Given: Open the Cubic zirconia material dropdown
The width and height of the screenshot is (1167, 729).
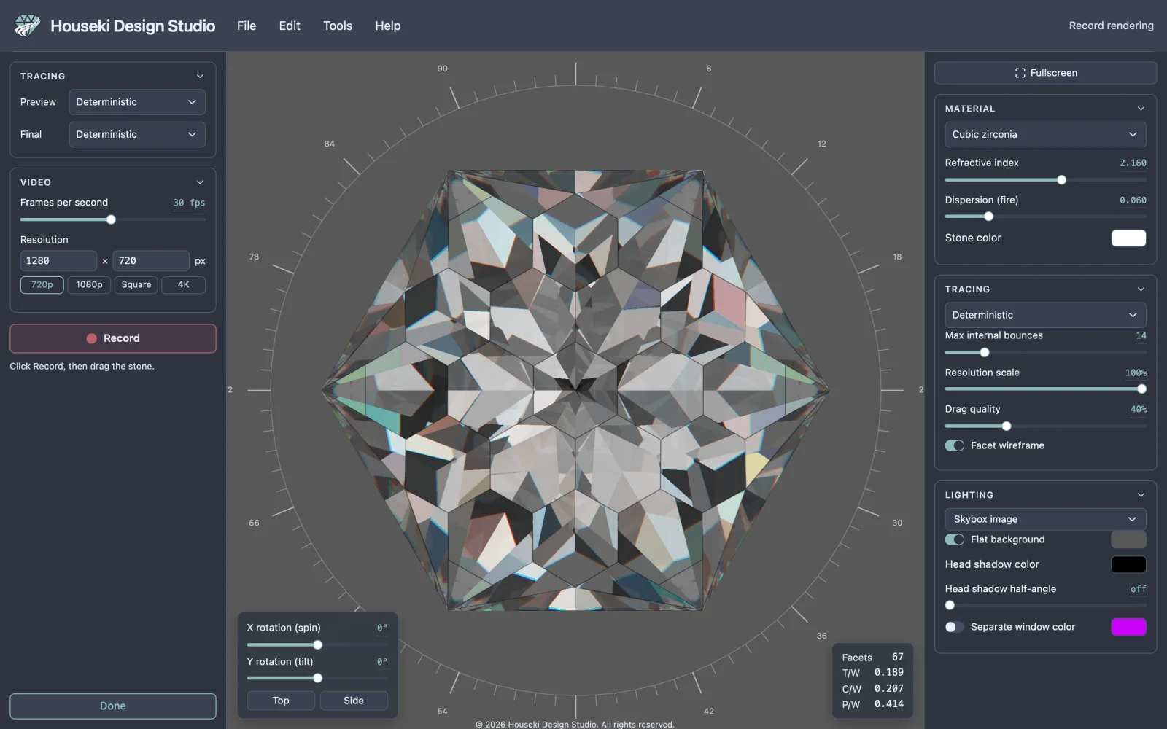Looking at the screenshot, I should pos(1045,134).
